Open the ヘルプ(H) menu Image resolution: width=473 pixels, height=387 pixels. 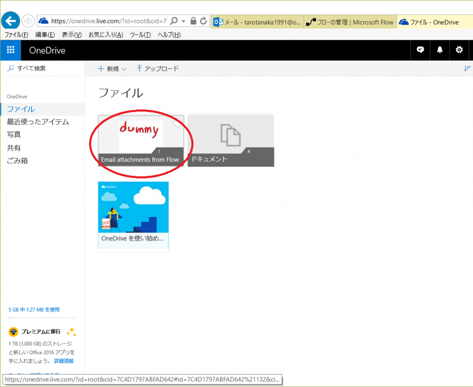click(x=169, y=35)
